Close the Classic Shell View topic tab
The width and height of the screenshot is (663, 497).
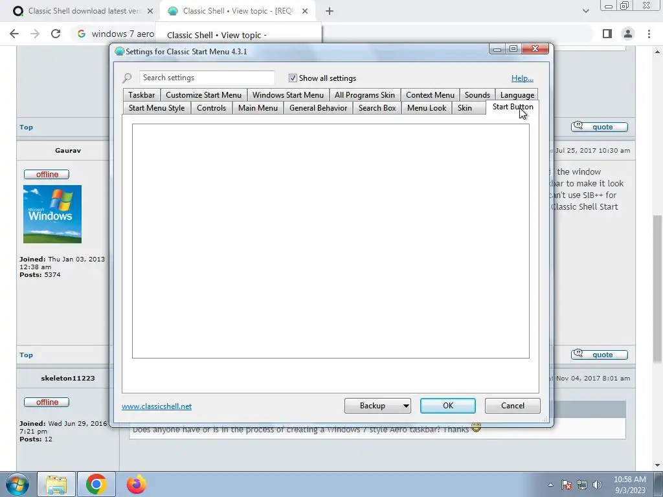(305, 11)
